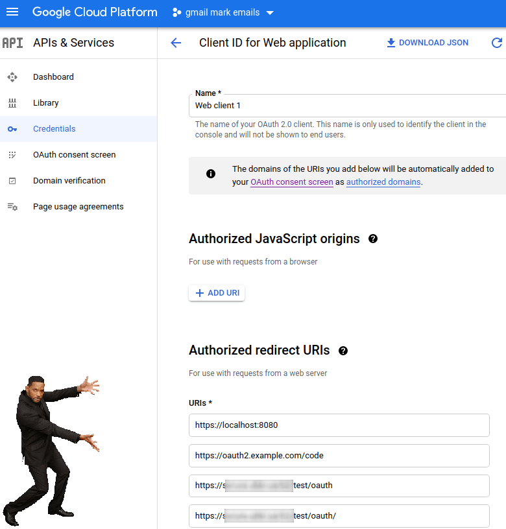This screenshot has height=529, width=506.
Task: Go back using the left arrow
Action: [x=176, y=43]
